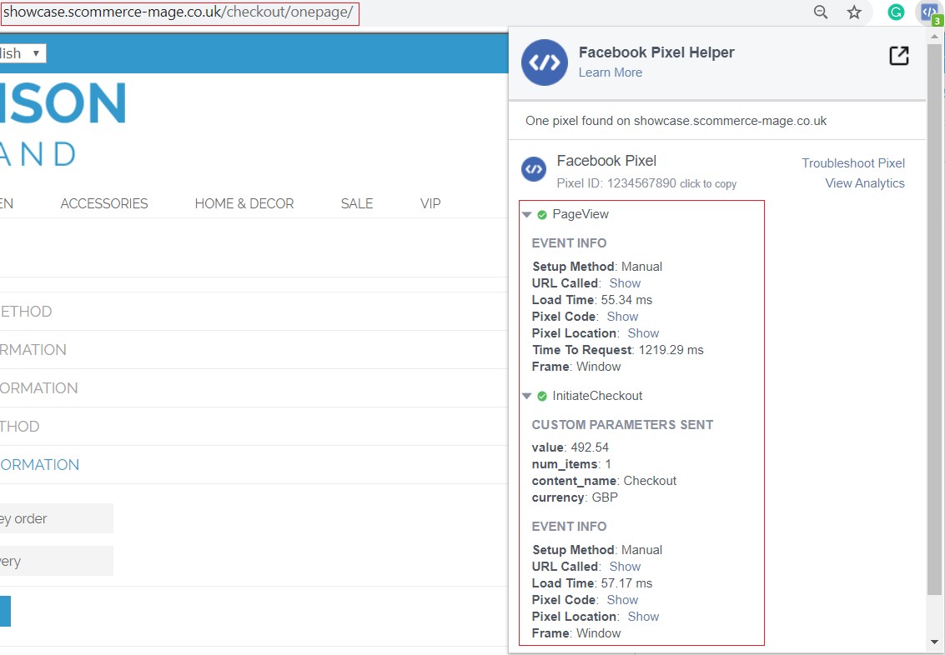Click the View Analytics link

pyautogui.click(x=865, y=183)
